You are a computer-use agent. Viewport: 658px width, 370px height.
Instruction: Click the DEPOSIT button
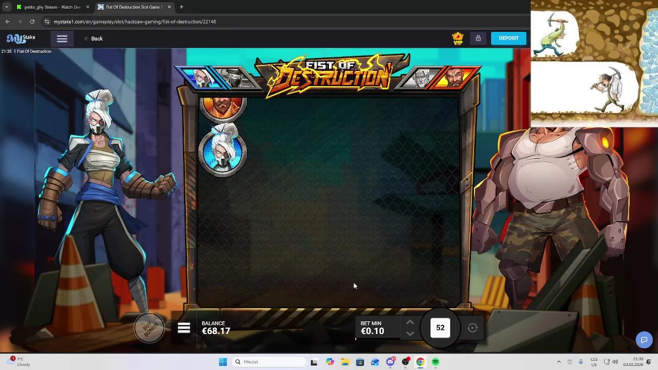(508, 38)
